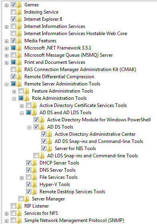Uncheck the Hyper-V Tools checkbox
157x224 pixels.
pos(28,184)
